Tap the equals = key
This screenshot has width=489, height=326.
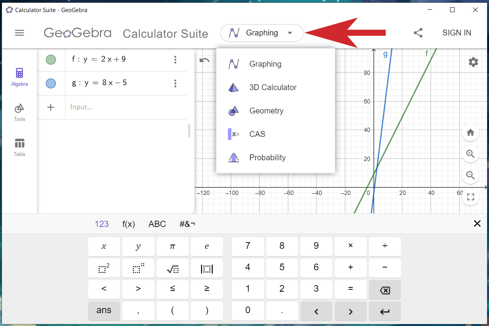point(350,290)
